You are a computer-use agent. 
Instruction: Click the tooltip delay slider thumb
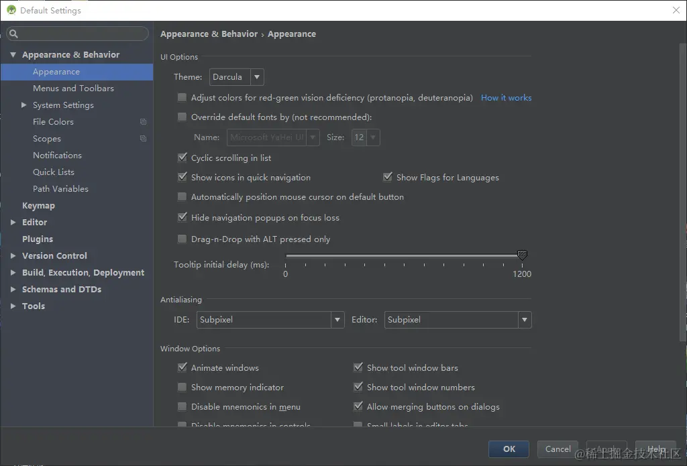click(522, 255)
